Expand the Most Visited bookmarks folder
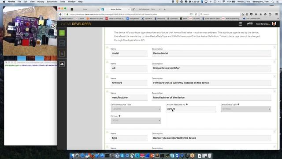This screenshot has width=282, height=159. [x=66, y=19]
